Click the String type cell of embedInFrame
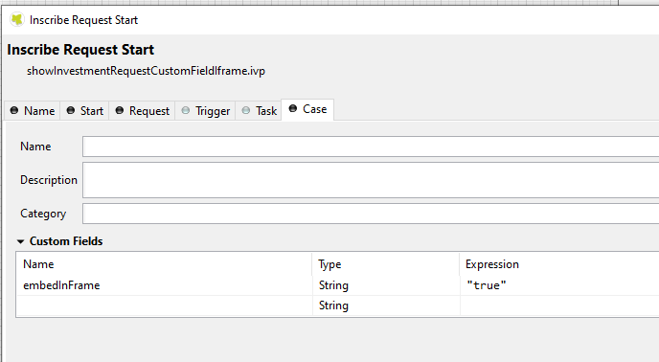 pos(386,285)
